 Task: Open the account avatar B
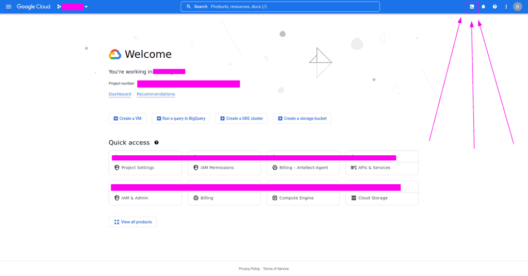pyautogui.click(x=518, y=7)
